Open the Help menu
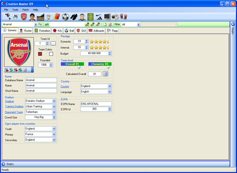The width and height of the screenshot is (237, 173). (x=36, y=9)
